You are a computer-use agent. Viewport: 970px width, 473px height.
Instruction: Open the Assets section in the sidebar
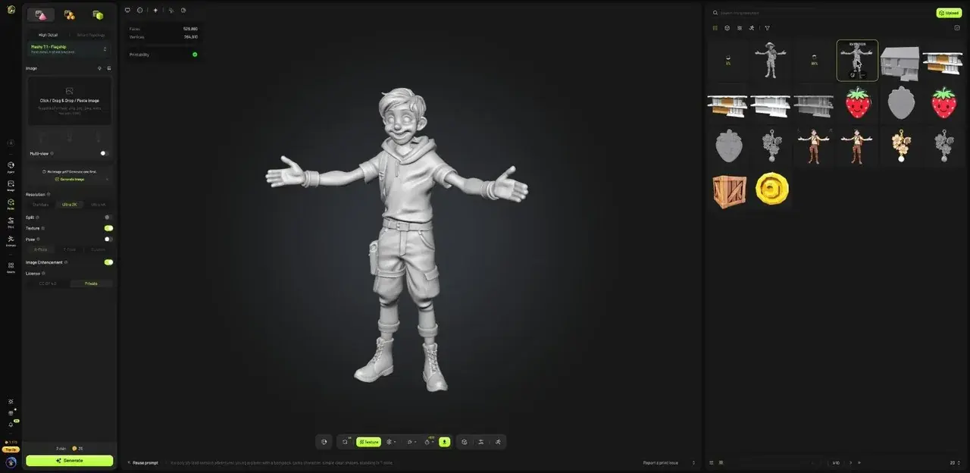click(11, 267)
